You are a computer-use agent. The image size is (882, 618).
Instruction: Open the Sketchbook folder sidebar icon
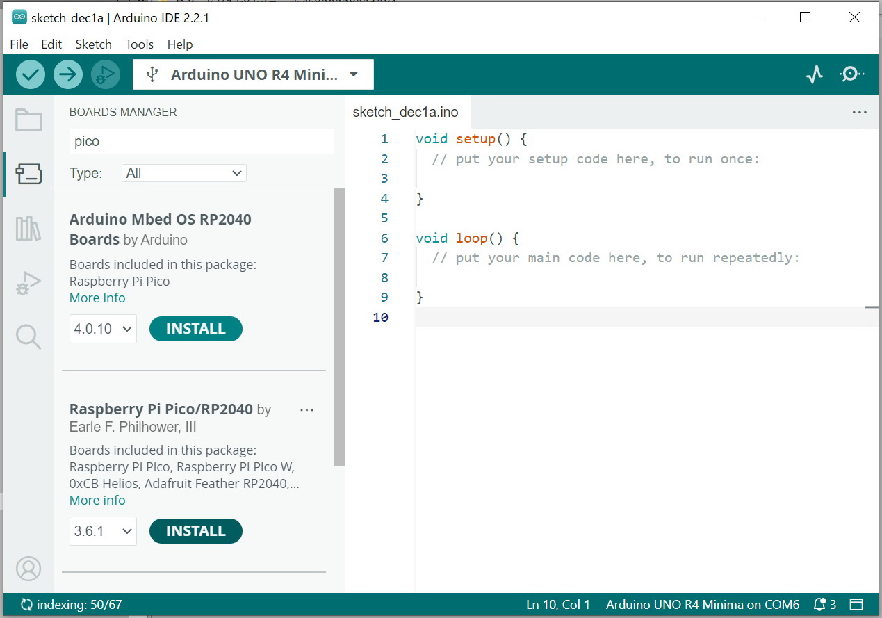pos(28,120)
